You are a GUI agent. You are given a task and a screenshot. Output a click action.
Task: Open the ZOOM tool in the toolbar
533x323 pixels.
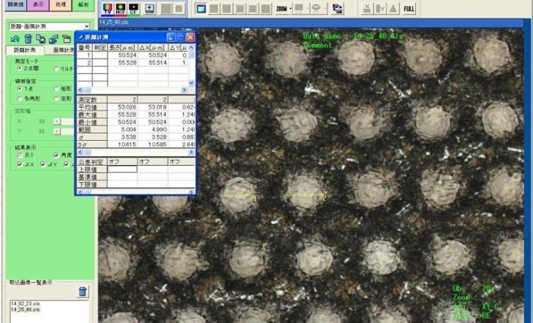[282, 9]
